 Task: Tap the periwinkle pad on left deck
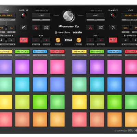tap(58, 85)
